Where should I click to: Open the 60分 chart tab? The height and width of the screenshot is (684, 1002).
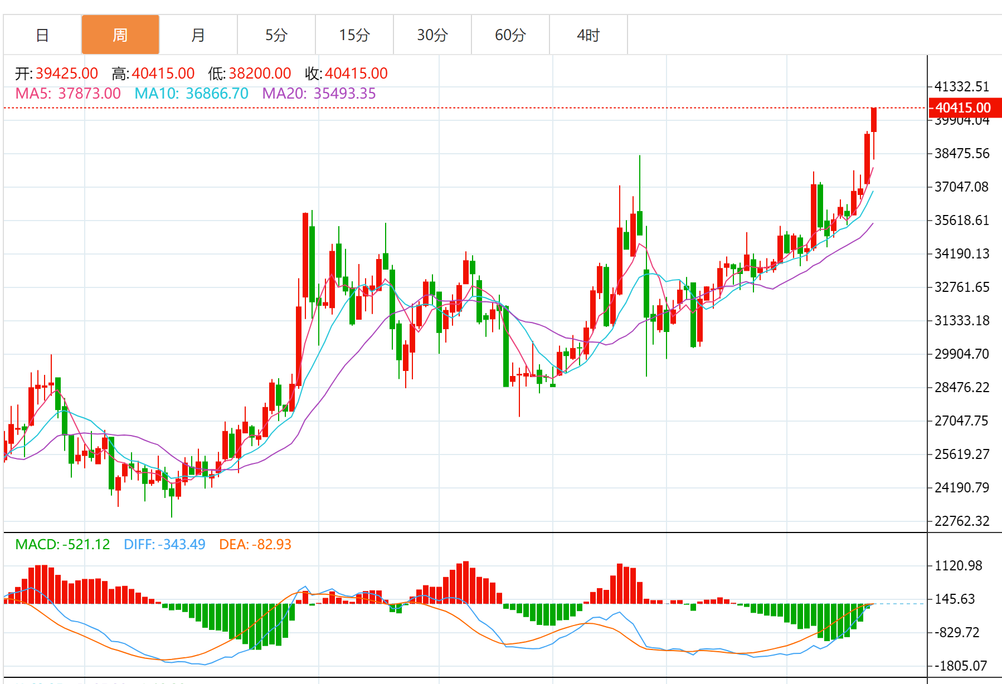510,35
